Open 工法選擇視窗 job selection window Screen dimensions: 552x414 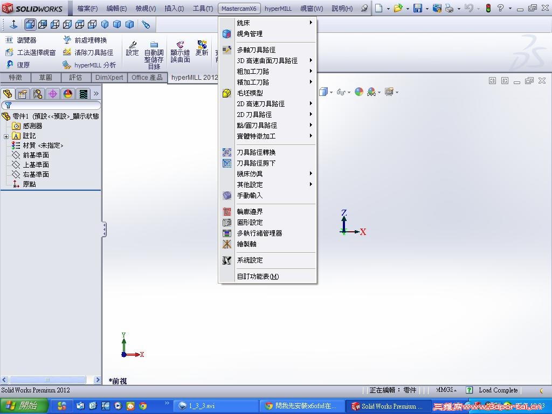coord(30,52)
